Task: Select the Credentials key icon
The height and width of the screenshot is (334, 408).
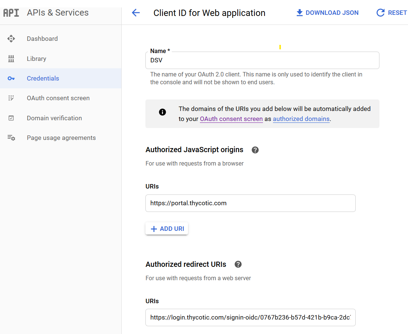Action: 11,78
